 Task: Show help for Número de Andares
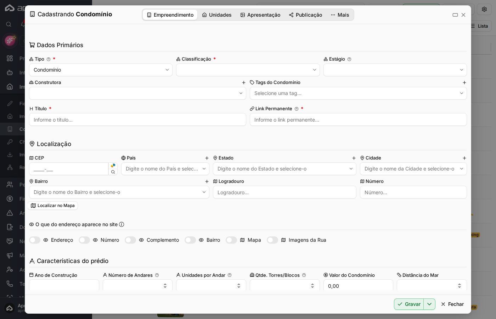[157, 275]
